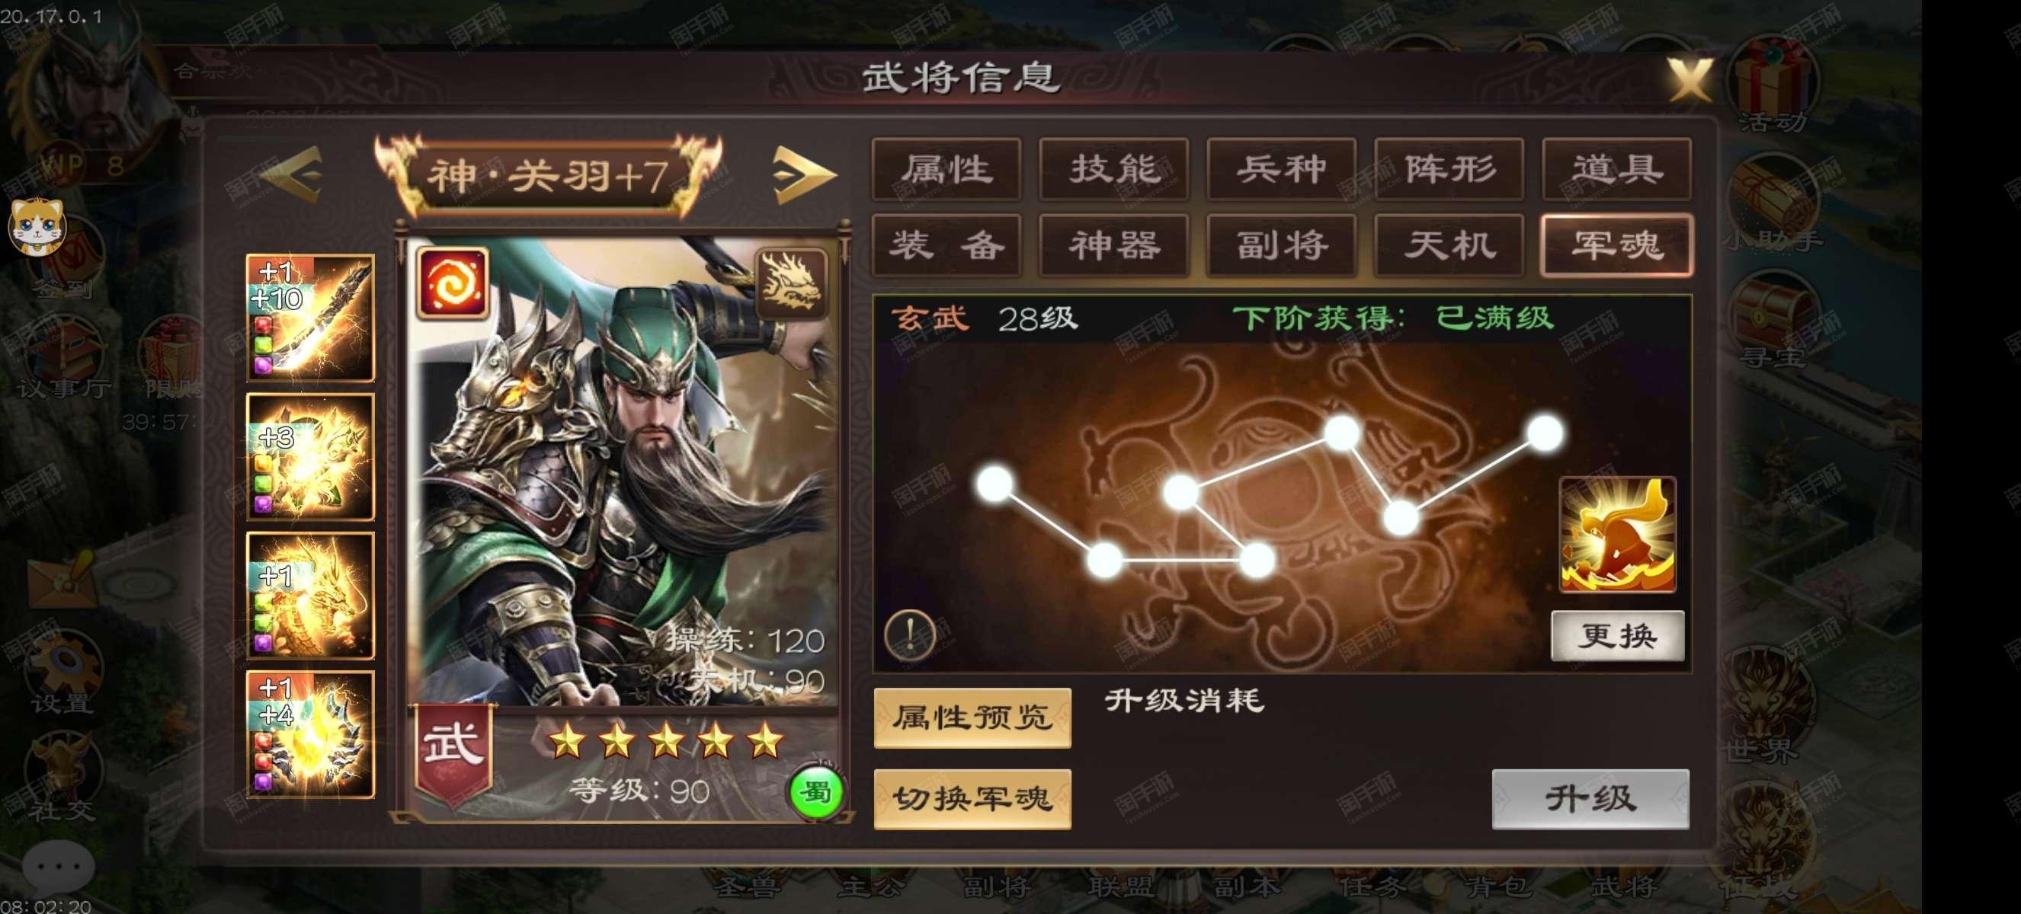Tap the red swirl skill icon on portrait
Screen dimensions: 2021x914
point(452,283)
